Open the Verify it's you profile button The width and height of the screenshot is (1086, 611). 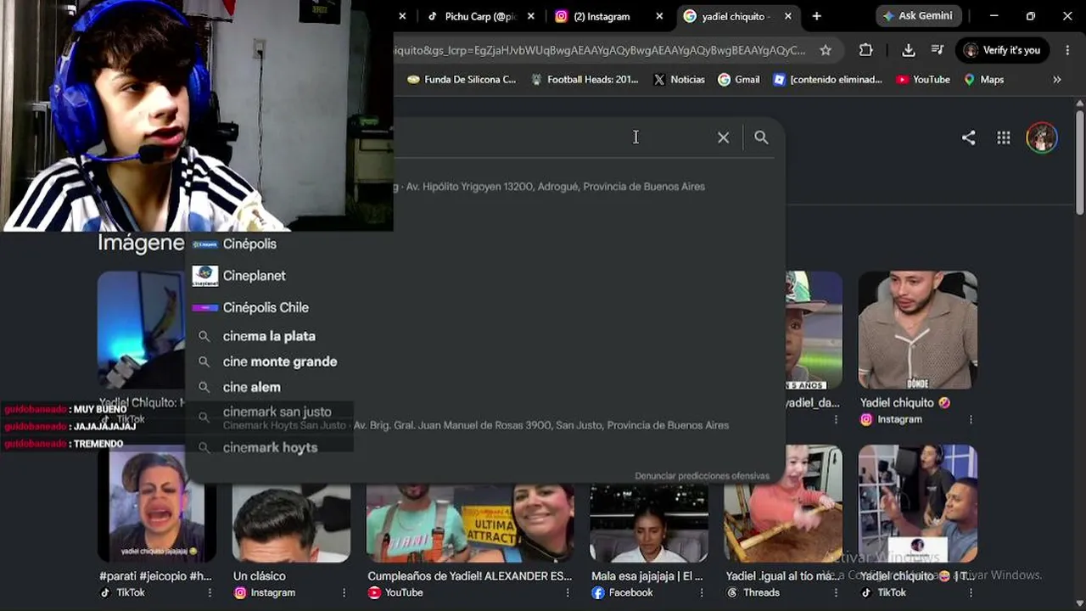coord(1002,50)
